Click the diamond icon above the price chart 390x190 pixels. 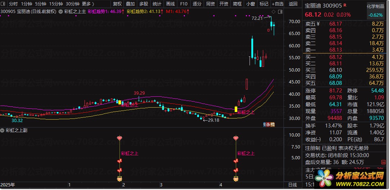pyautogui.click(x=274, y=12)
